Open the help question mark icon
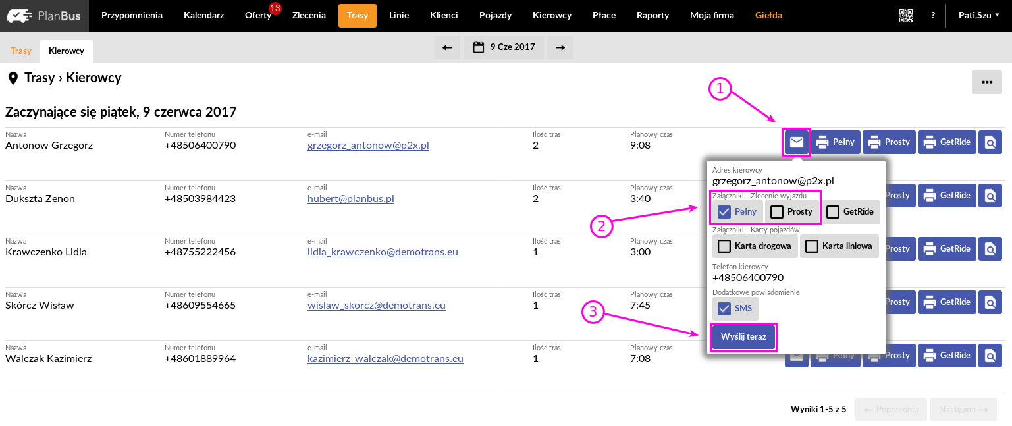This screenshot has height=426, width=1012. point(932,16)
